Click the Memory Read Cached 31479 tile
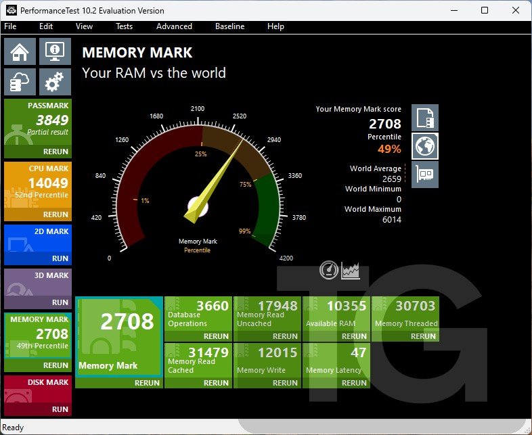 point(198,360)
